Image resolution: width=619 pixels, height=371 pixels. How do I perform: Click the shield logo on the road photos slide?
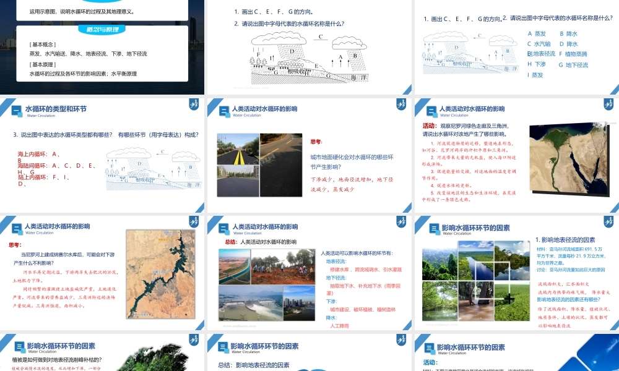coord(401,104)
